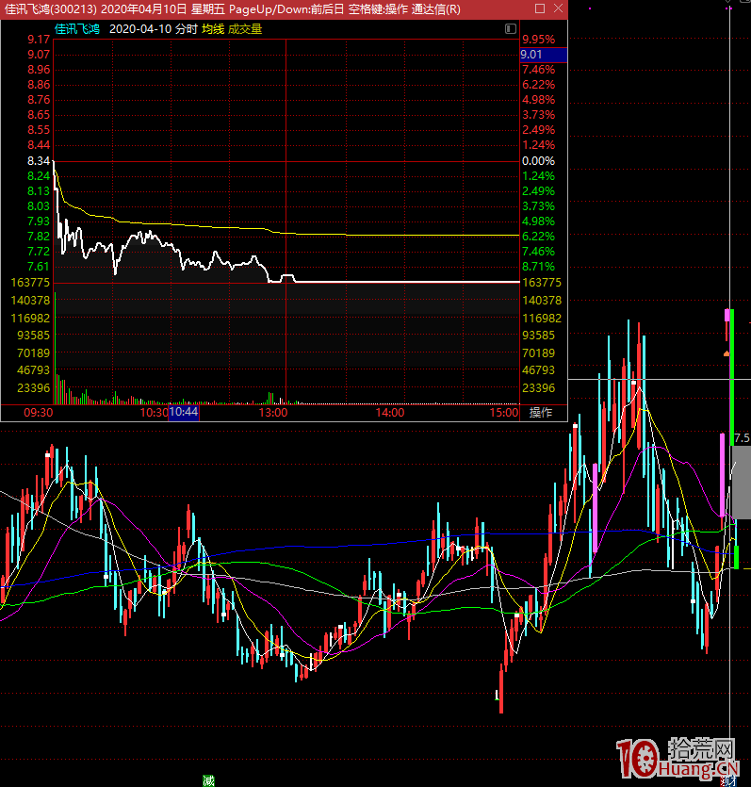Image resolution: width=751 pixels, height=787 pixels.
Task: Click the 09:30 opening time label
Action: [38, 413]
